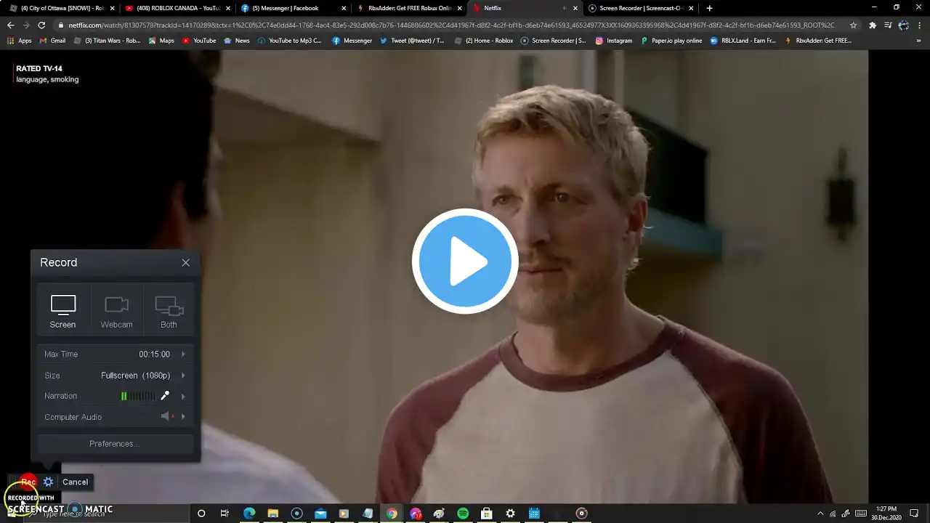The height and width of the screenshot is (523, 930).
Task: Show hidden system tray icons
Action: click(820, 514)
